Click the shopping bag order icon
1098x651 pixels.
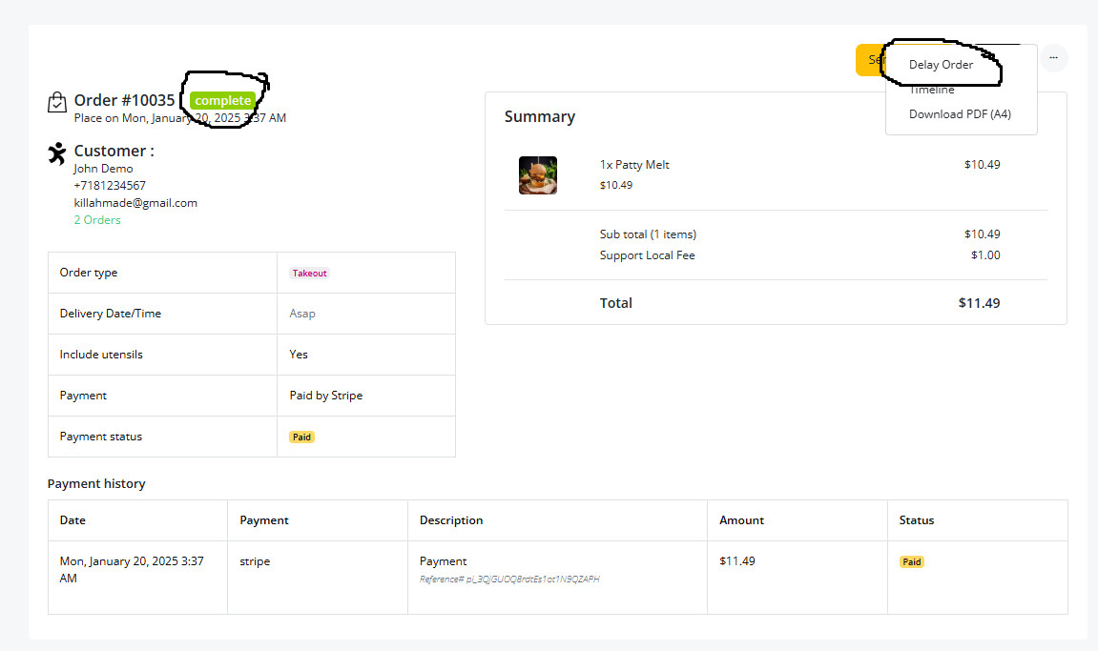[56, 102]
